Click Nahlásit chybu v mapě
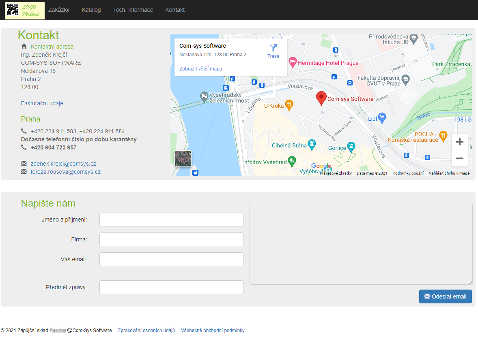This screenshot has width=478, height=339. pyautogui.click(x=449, y=173)
